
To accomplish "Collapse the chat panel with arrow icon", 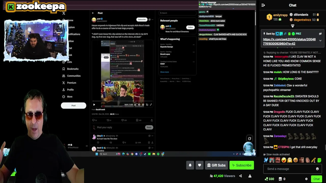I will click(263, 5).
